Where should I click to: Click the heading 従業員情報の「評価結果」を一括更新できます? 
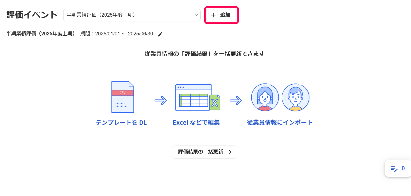[x=205, y=54]
